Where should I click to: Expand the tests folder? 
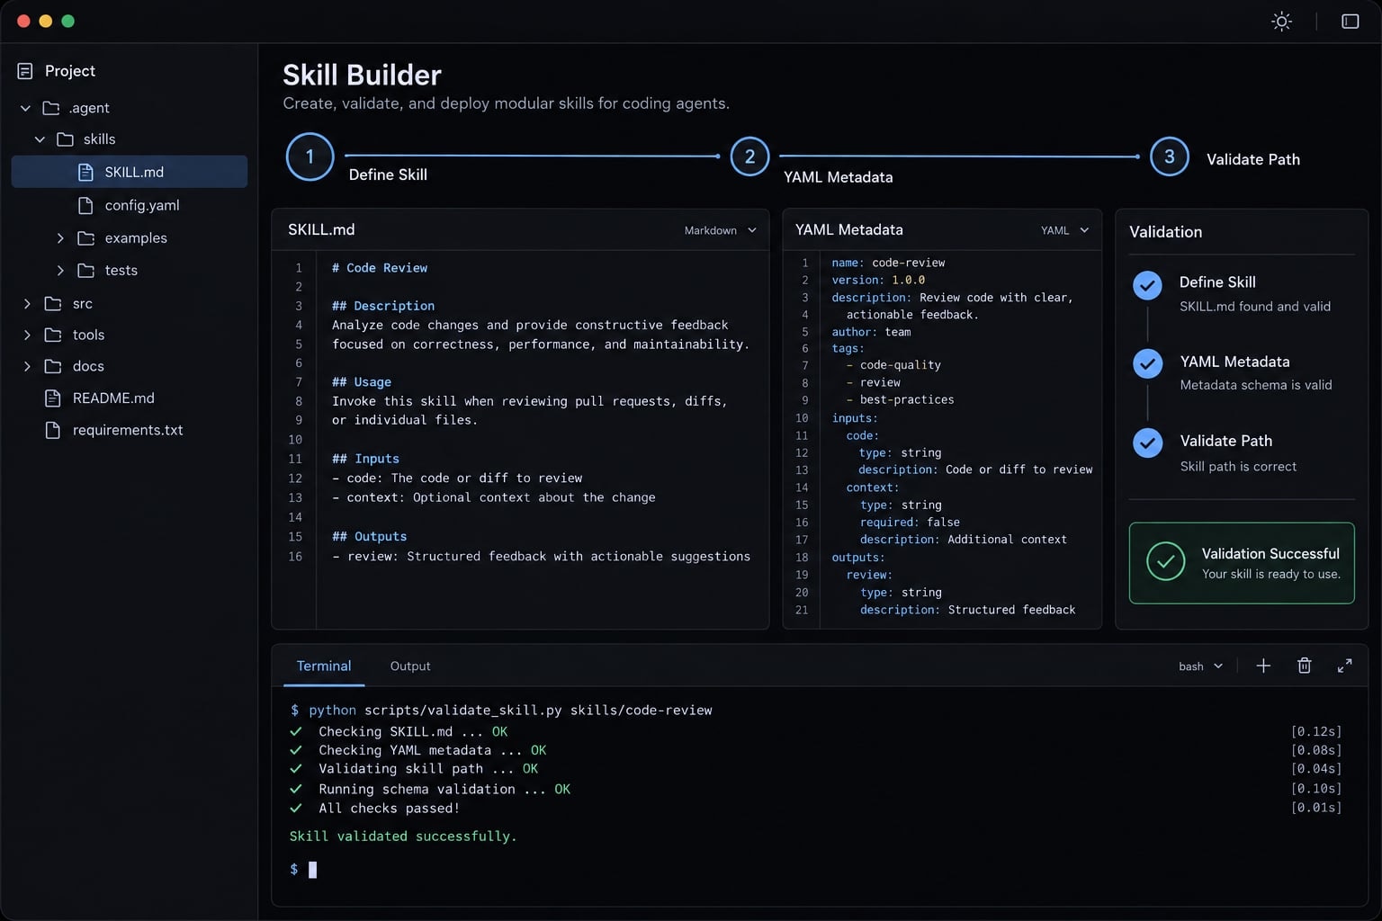[60, 271]
